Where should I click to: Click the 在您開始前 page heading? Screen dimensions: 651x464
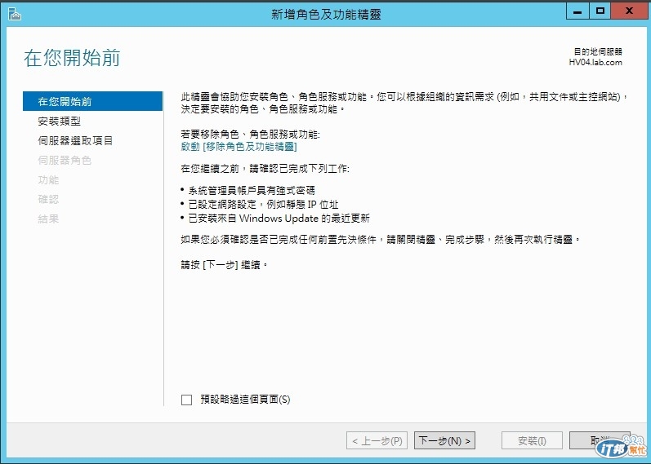(x=72, y=58)
